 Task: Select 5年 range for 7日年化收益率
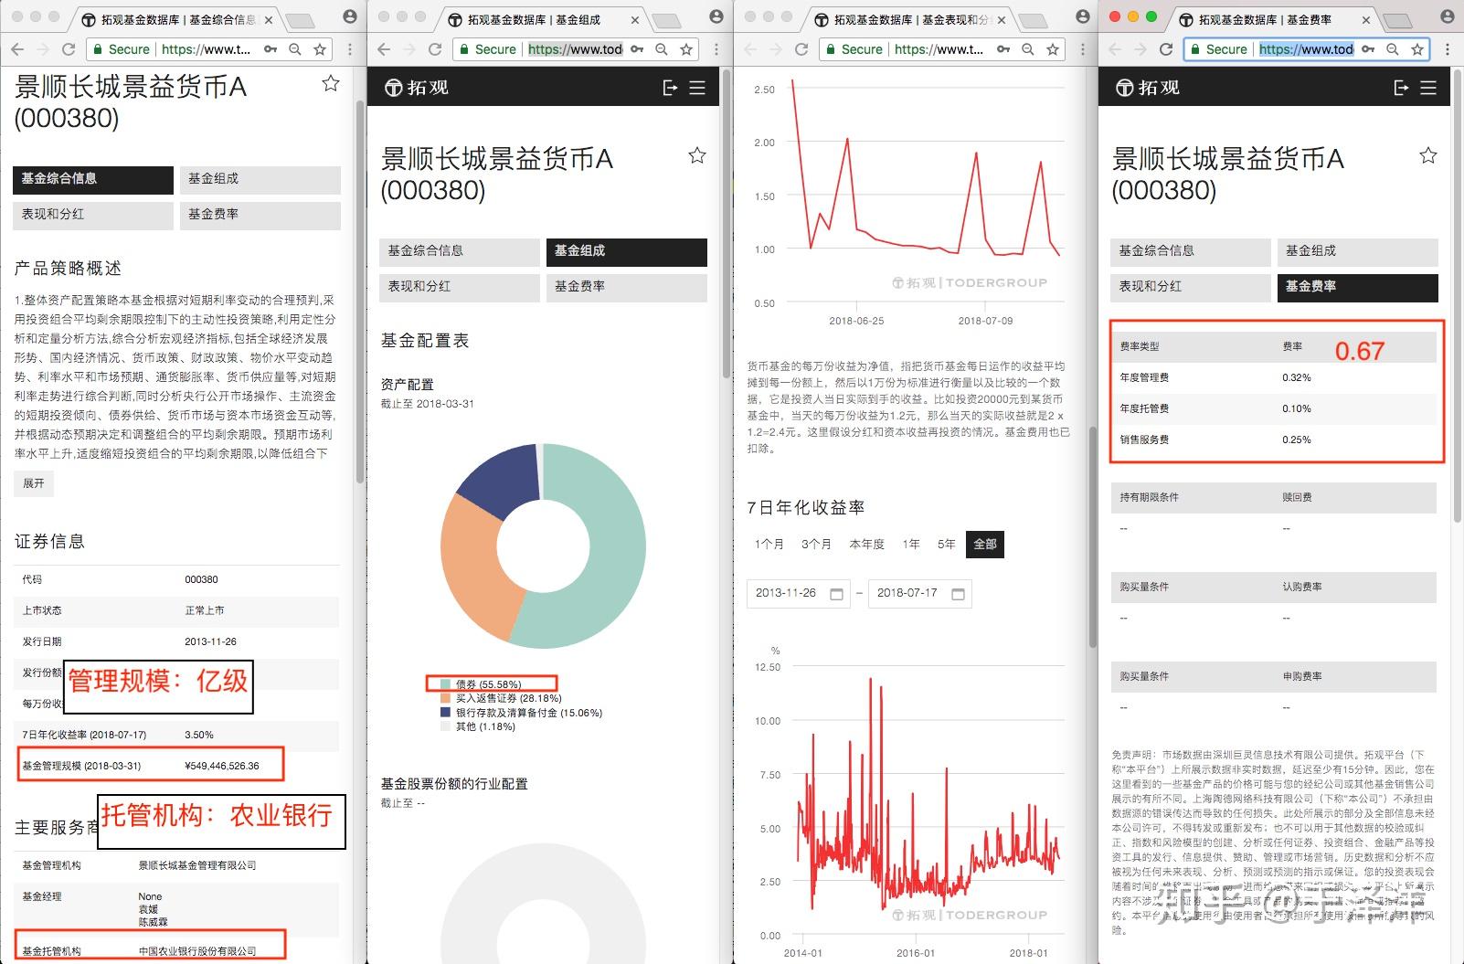click(x=947, y=544)
